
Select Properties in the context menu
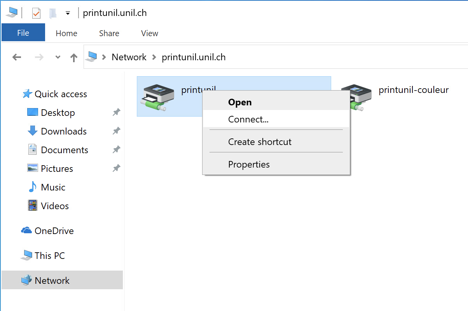pyautogui.click(x=249, y=164)
